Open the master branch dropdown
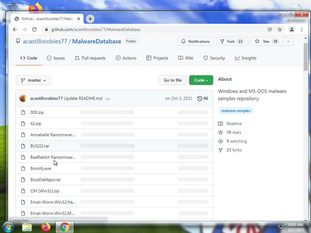Viewport: 311px width, 233px height. 33,80
